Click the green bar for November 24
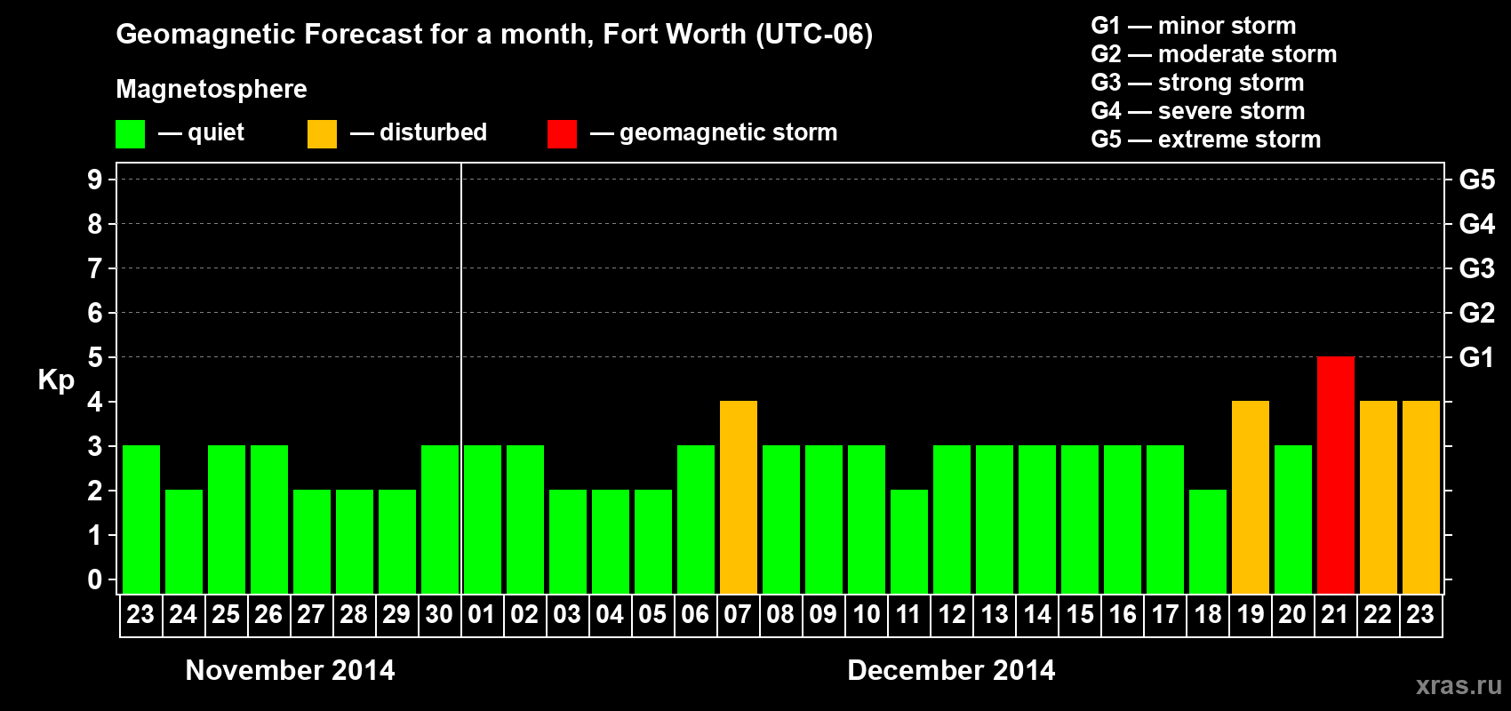The height and width of the screenshot is (711, 1511). tap(184, 541)
